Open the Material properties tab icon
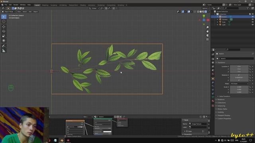The width and height of the screenshot is (255, 143). click(213, 101)
